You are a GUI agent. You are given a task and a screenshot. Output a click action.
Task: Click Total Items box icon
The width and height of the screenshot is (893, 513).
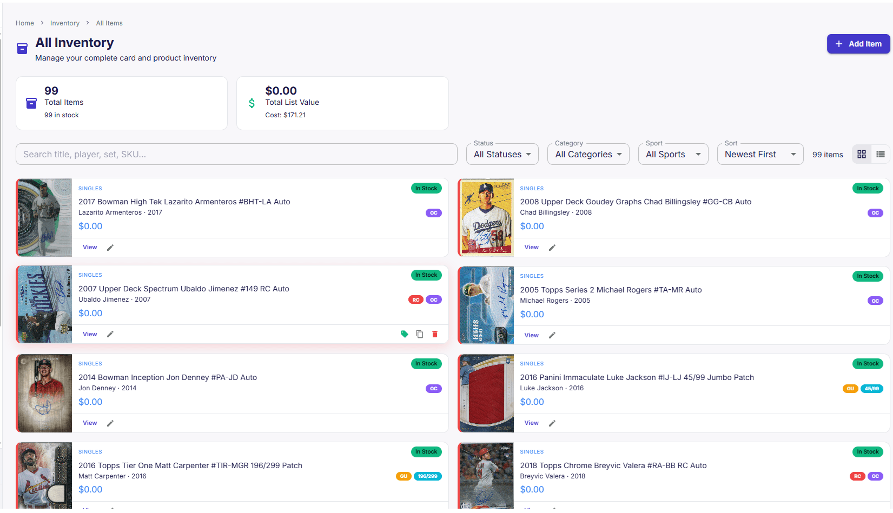[x=31, y=103]
